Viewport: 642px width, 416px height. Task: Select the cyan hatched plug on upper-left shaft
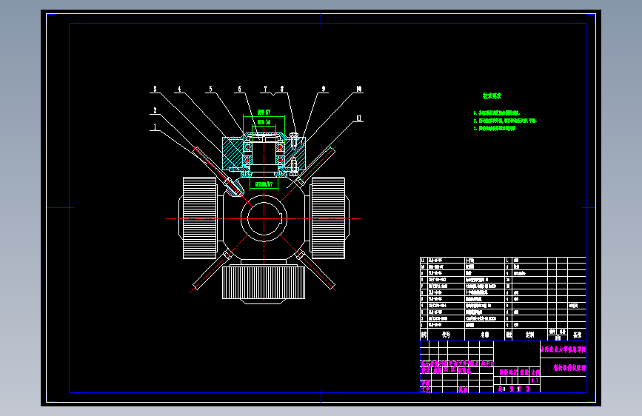[x=234, y=188]
